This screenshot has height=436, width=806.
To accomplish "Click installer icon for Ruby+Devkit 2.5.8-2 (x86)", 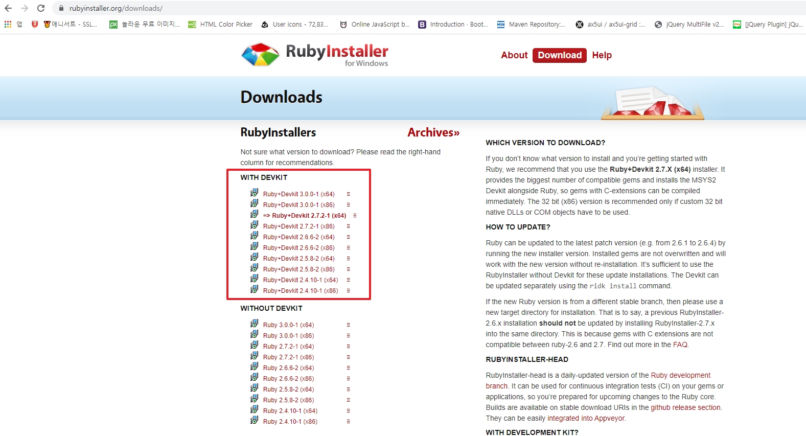I will (x=254, y=268).
